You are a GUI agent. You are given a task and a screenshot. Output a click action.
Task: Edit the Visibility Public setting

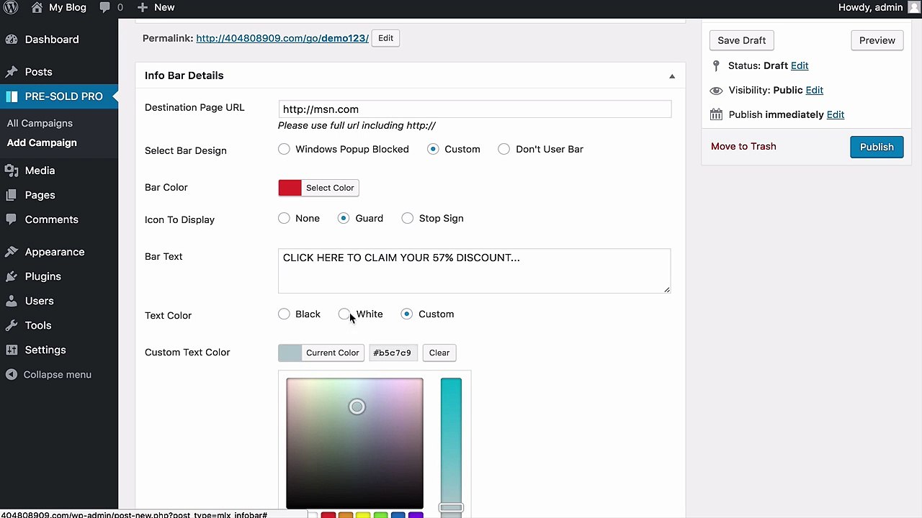pos(814,90)
